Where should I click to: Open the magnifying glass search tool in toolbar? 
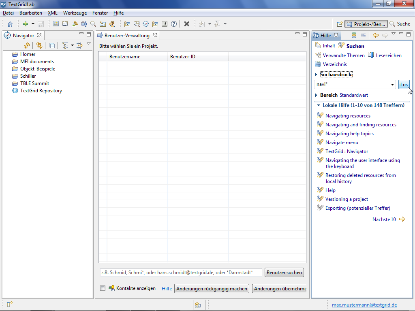(93, 24)
